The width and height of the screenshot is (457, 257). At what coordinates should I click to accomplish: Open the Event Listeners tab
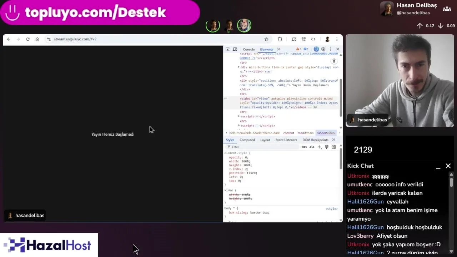click(x=286, y=140)
